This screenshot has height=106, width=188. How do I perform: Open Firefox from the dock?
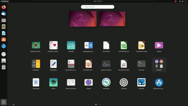point(4,7)
